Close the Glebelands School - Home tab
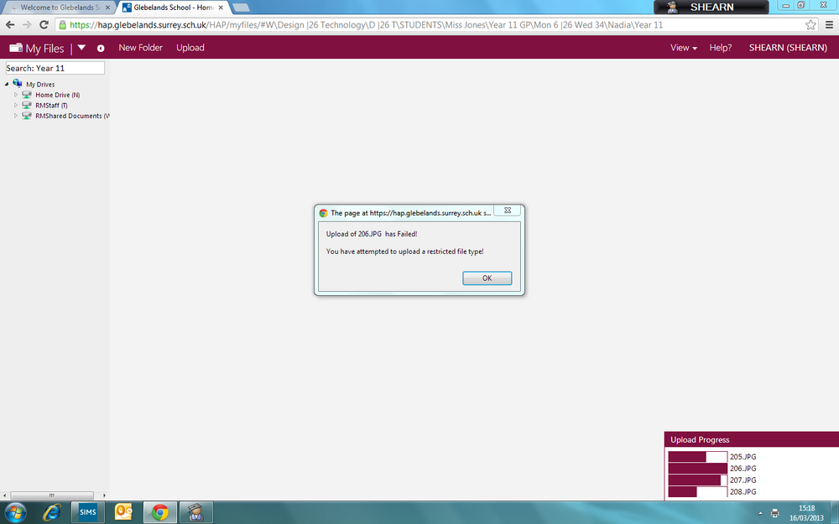 [x=221, y=8]
